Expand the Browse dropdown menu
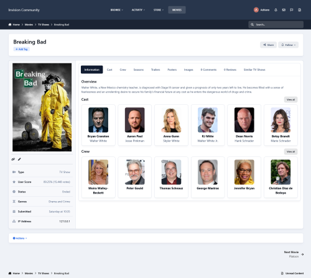 pos(117,10)
